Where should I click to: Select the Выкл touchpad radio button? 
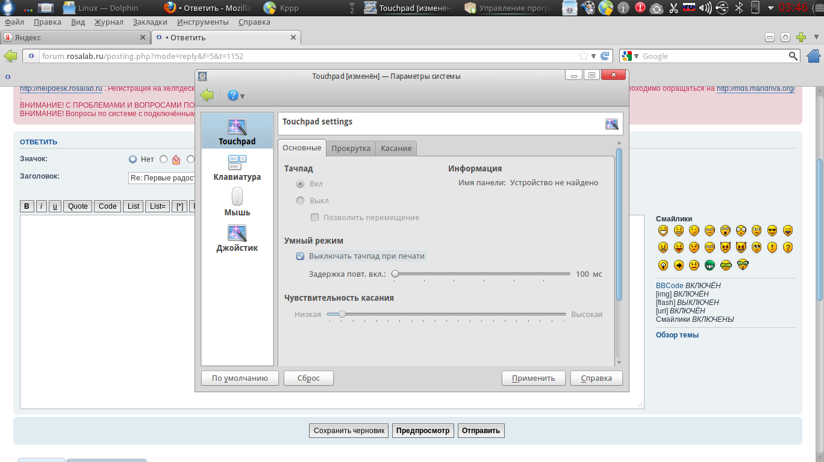click(300, 201)
